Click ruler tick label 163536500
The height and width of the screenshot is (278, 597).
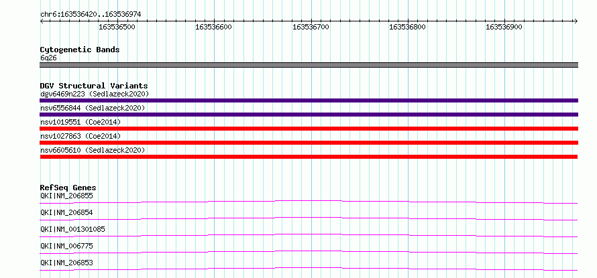(x=117, y=27)
